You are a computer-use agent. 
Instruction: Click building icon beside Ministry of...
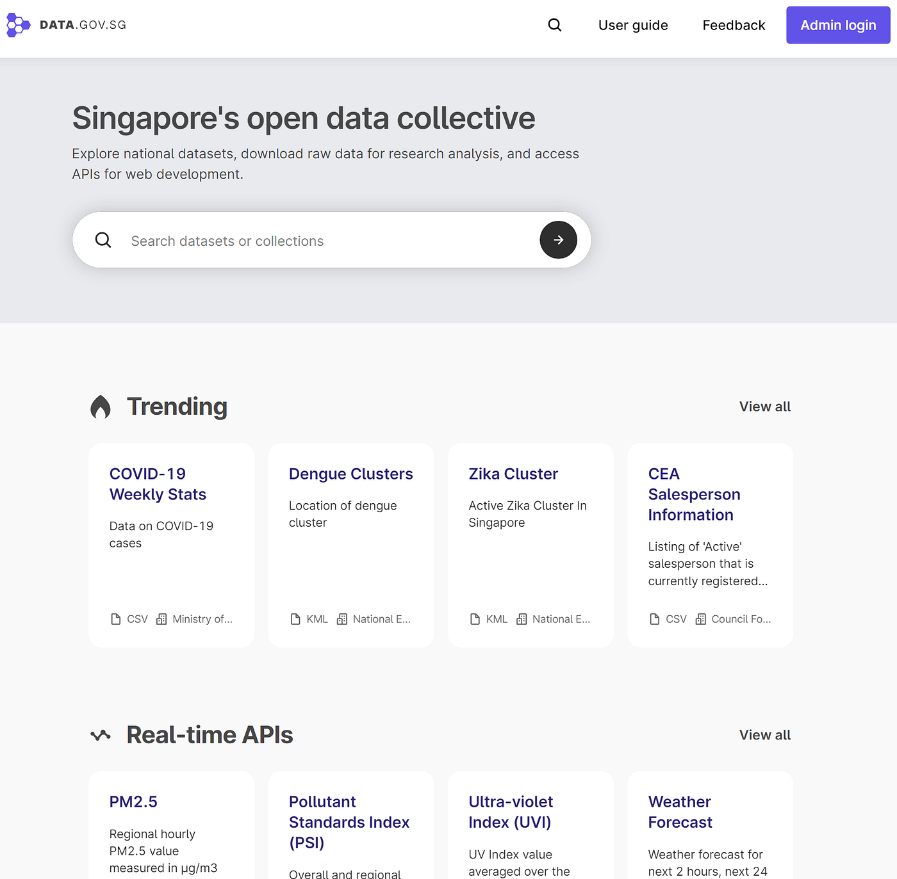pos(161,619)
